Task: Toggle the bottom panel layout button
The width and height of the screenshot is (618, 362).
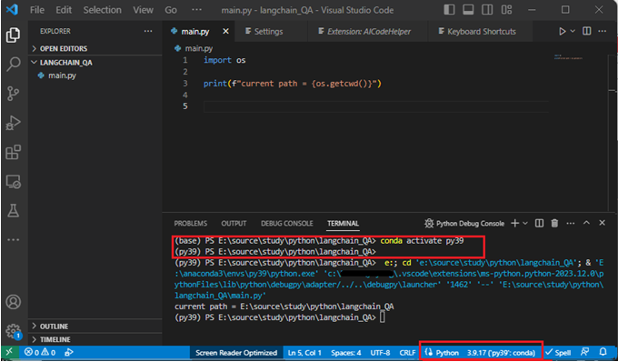Action: tap(468, 10)
